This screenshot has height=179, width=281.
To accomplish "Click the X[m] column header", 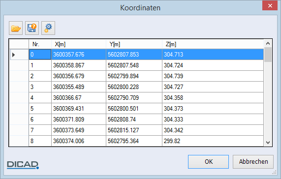I will pos(79,44).
